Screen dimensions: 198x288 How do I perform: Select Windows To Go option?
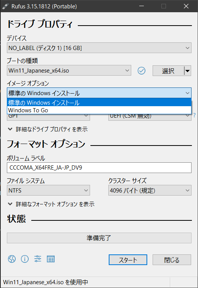pos(99,110)
